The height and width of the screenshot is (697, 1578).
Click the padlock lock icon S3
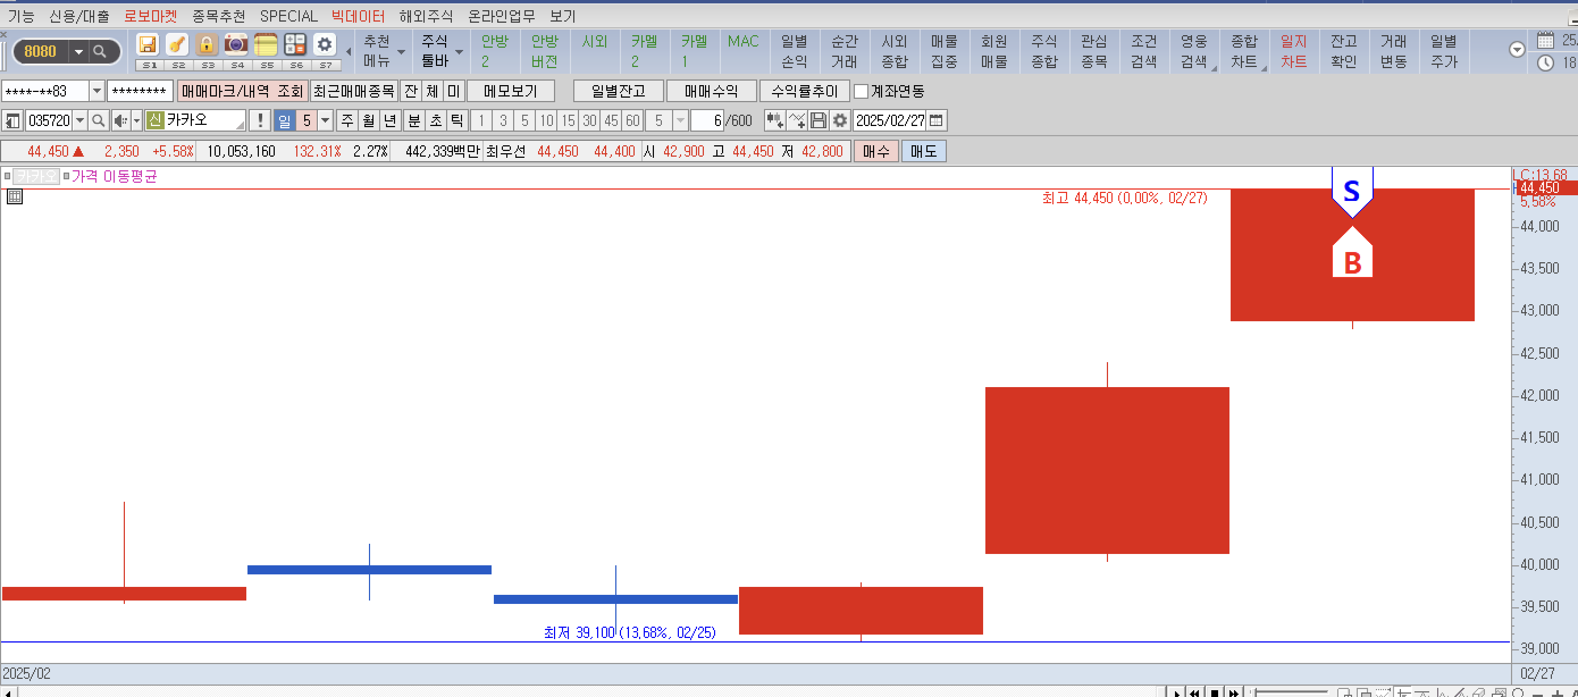click(207, 45)
